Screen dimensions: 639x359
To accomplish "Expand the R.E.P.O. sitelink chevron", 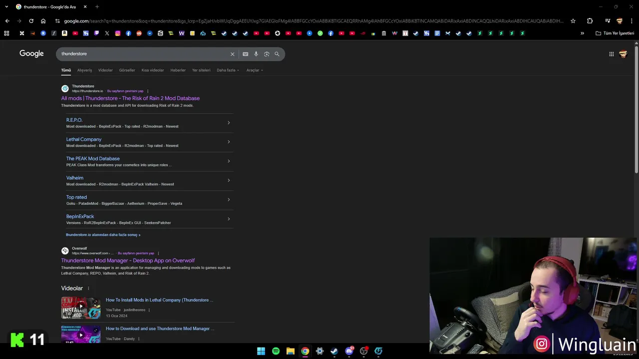I will (x=229, y=123).
